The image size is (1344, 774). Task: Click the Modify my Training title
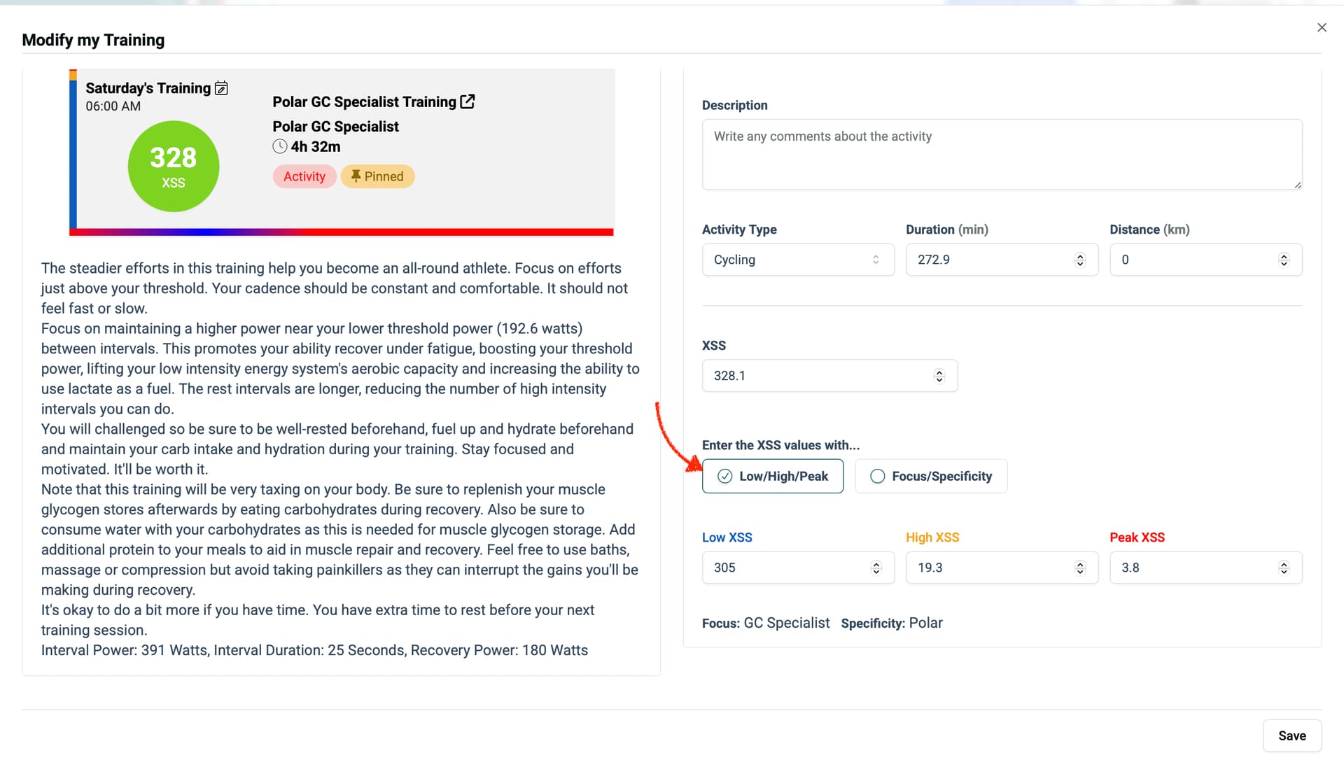[x=93, y=40]
